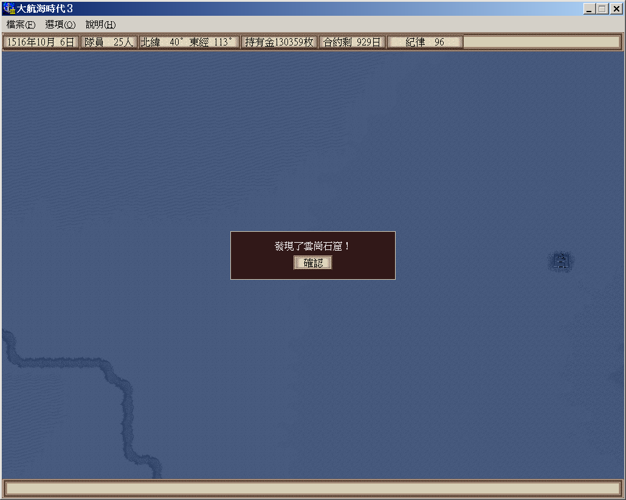Open the 檔案(F) menu
This screenshot has width=626, height=500.
pos(21,25)
